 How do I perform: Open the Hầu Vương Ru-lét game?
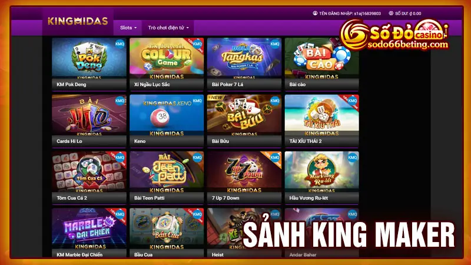point(321,171)
